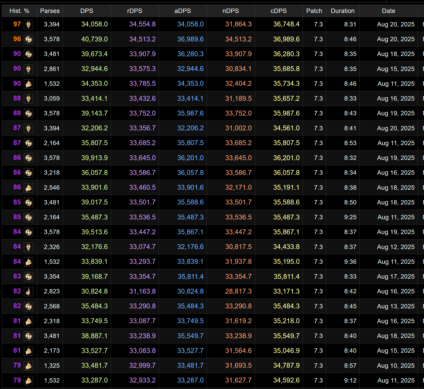Click the nDPS value 28,817.3
The height and width of the screenshot is (389, 424).
point(238,291)
